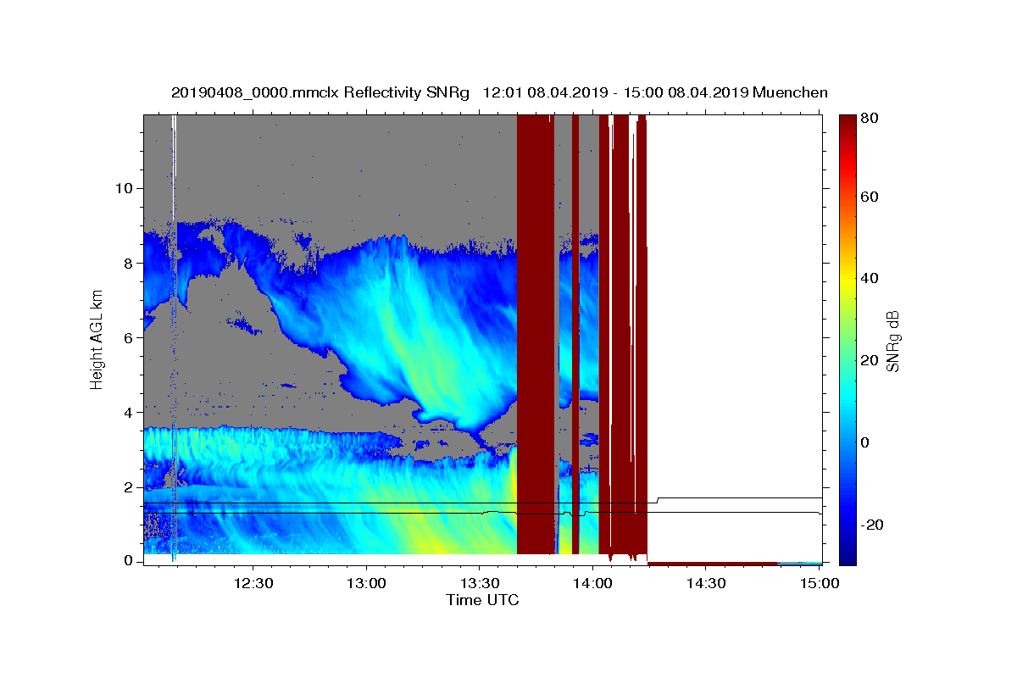Viewport: 1017px width, 678px height.
Task: Click the 14:00 time tick label
Action: 592,583
